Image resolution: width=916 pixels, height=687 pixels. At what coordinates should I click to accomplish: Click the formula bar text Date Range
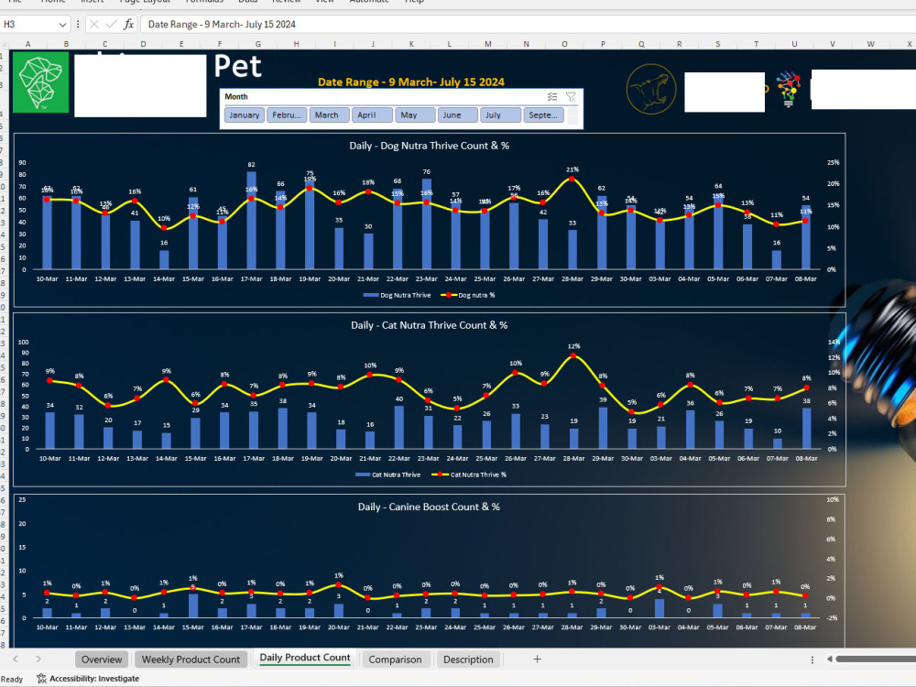click(x=222, y=24)
